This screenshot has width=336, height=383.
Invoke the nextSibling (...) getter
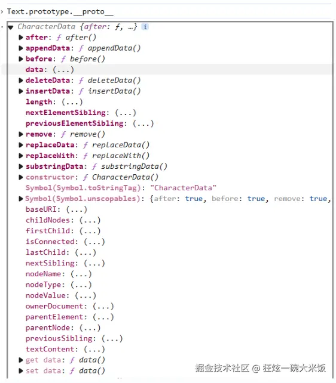94,263
